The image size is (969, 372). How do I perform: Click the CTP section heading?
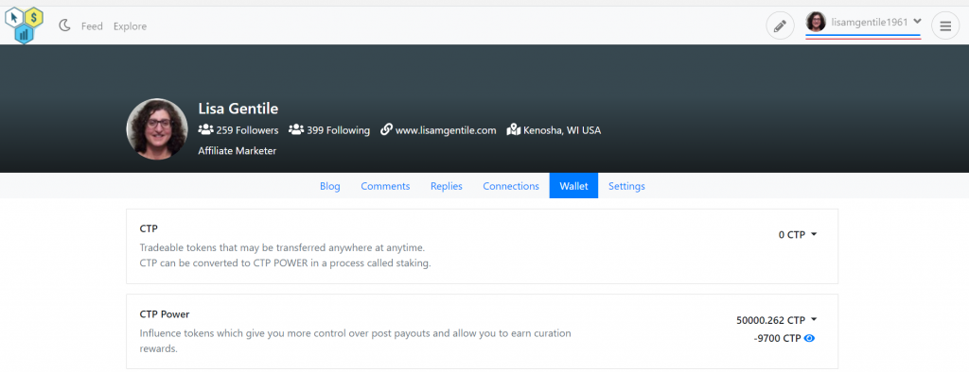point(149,228)
